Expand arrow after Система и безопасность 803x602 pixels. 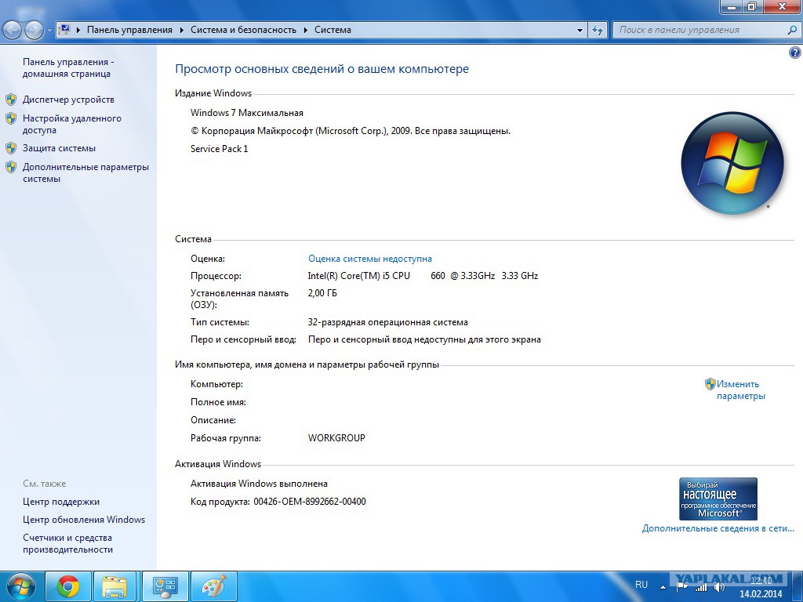[306, 31]
